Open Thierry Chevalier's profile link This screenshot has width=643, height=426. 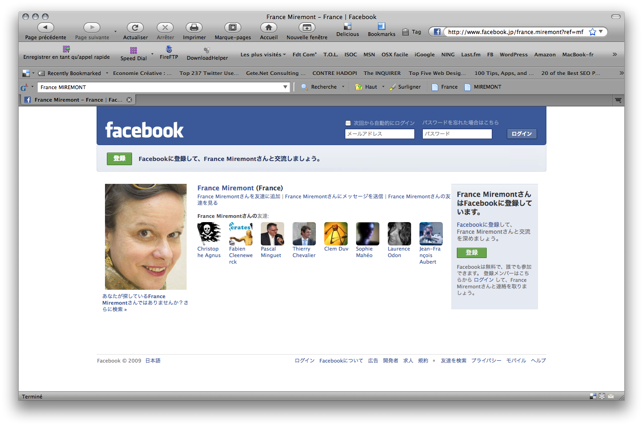[x=304, y=252]
